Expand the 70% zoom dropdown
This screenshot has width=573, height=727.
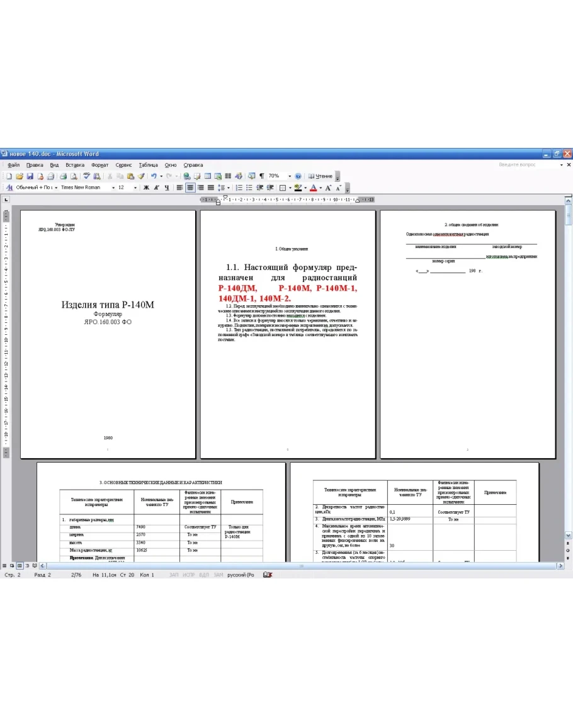[290, 176]
